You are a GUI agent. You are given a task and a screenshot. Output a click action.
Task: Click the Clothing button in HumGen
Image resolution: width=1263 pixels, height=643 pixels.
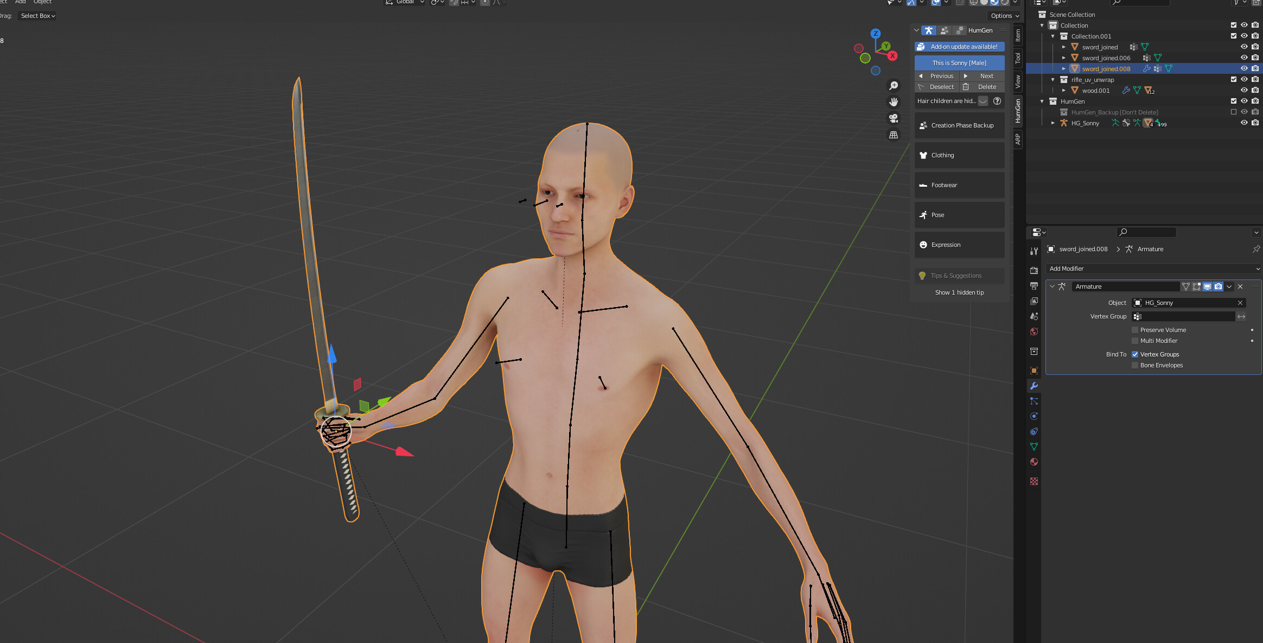click(x=959, y=155)
